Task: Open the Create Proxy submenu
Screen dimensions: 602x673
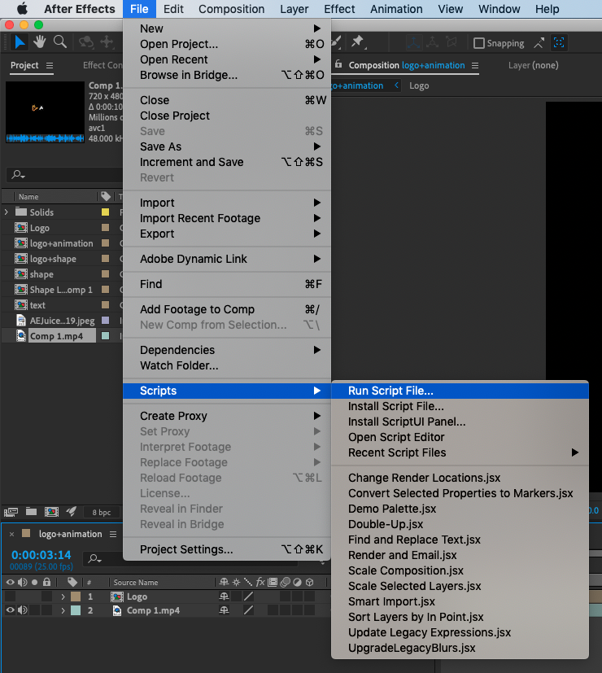Action: click(226, 416)
